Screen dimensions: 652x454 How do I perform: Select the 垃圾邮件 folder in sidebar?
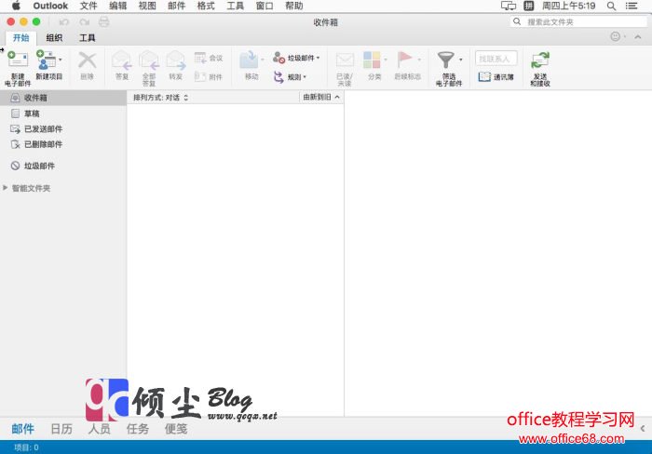pos(38,166)
